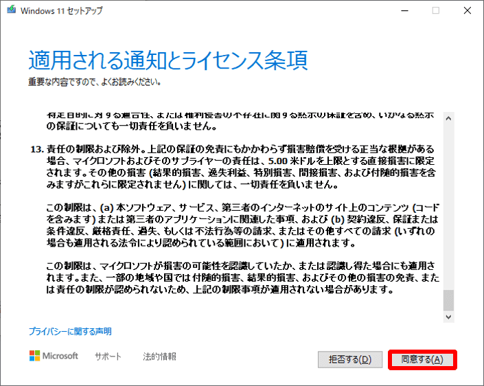Close the Windows 11 setup window
The image size is (484, 386).
[468, 10]
